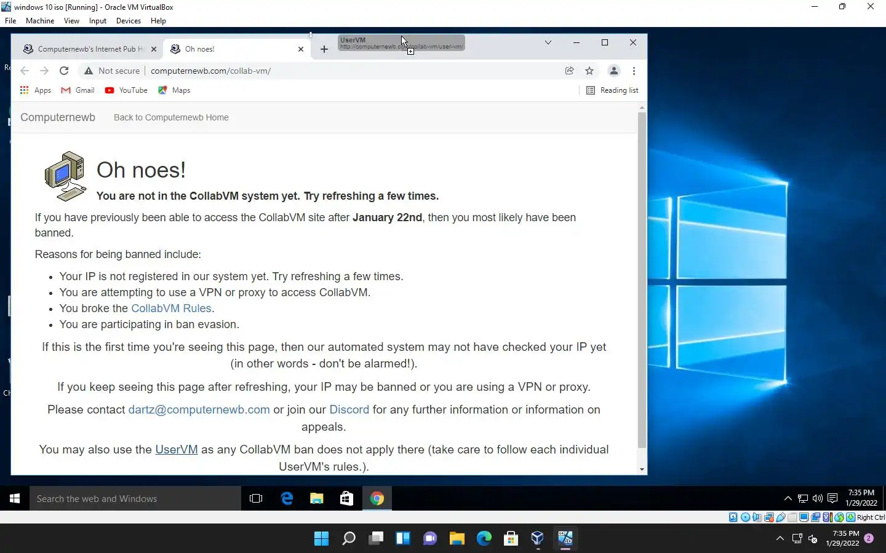The image size is (886, 553).
Task: Click VirtualBox optical disk indicator
Action: pos(745,517)
